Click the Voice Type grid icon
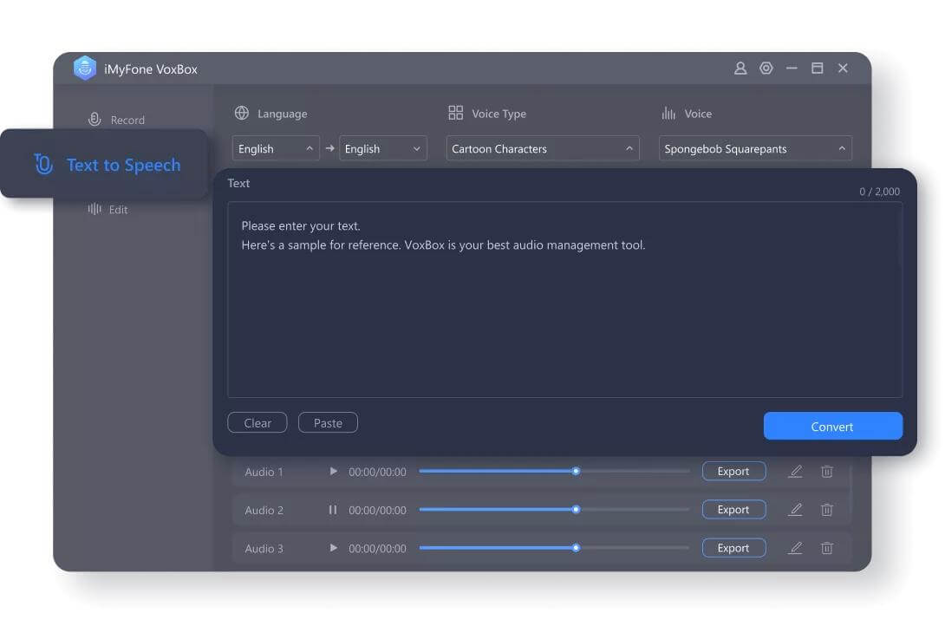The height and width of the screenshot is (626, 945). 456,113
